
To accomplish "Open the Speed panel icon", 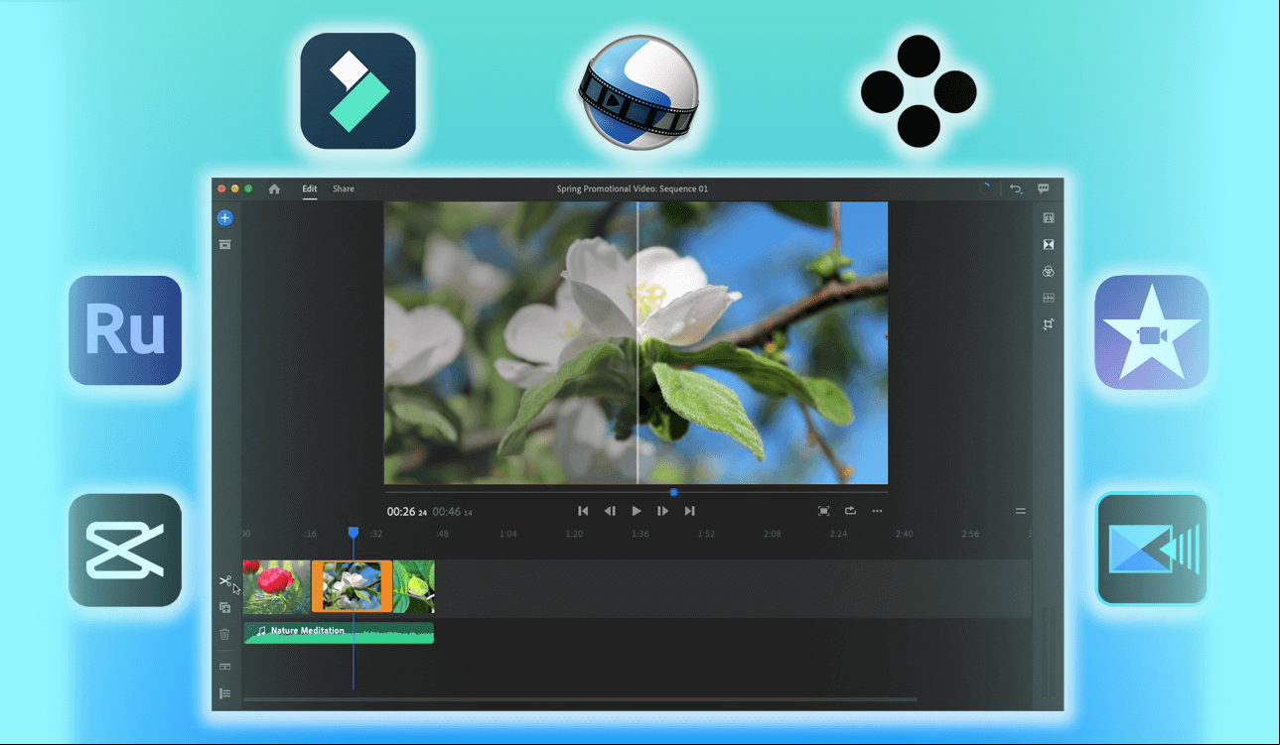I will (1049, 298).
